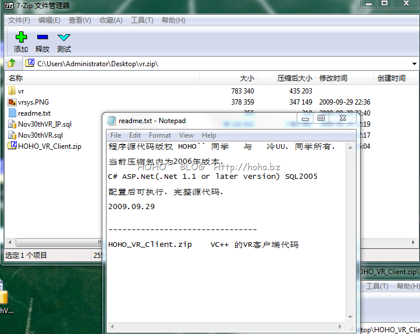The width and height of the screenshot is (420, 334).
Task: Click the zip archive icon in address bar
Action: tap(30, 63)
